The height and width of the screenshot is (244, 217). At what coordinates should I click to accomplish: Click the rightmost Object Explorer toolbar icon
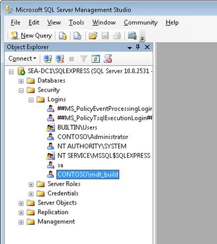click(x=108, y=59)
